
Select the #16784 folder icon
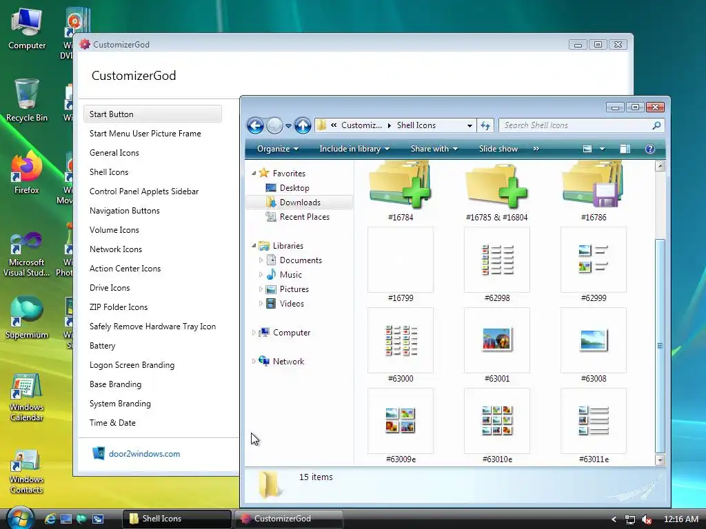point(401,187)
